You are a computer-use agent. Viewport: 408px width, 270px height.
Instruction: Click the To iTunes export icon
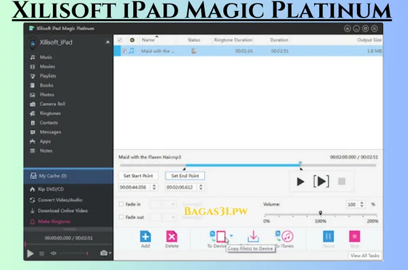pyautogui.click(x=284, y=237)
